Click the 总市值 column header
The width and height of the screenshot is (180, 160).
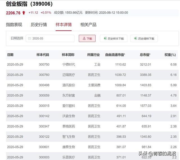[x=145, y=55]
